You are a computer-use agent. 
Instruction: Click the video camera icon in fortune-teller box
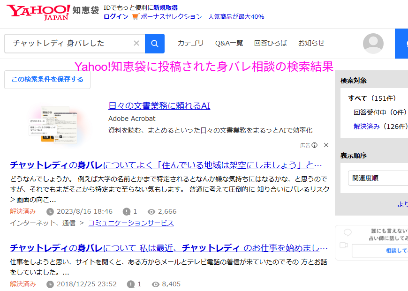click(344, 245)
